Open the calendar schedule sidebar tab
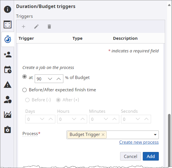This screenshot has width=172, height=168. point(7,70)
